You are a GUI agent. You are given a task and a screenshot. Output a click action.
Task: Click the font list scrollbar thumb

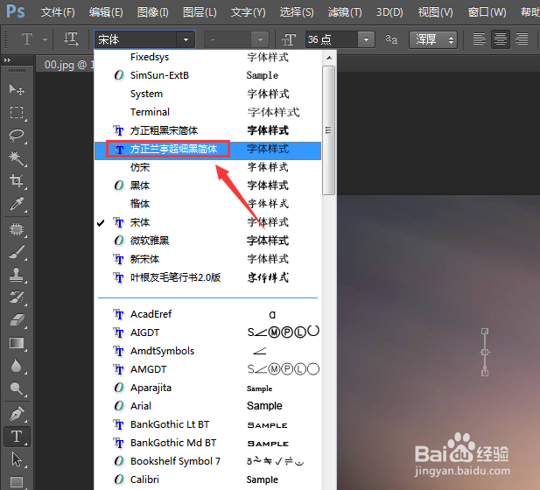click(329, 130)
